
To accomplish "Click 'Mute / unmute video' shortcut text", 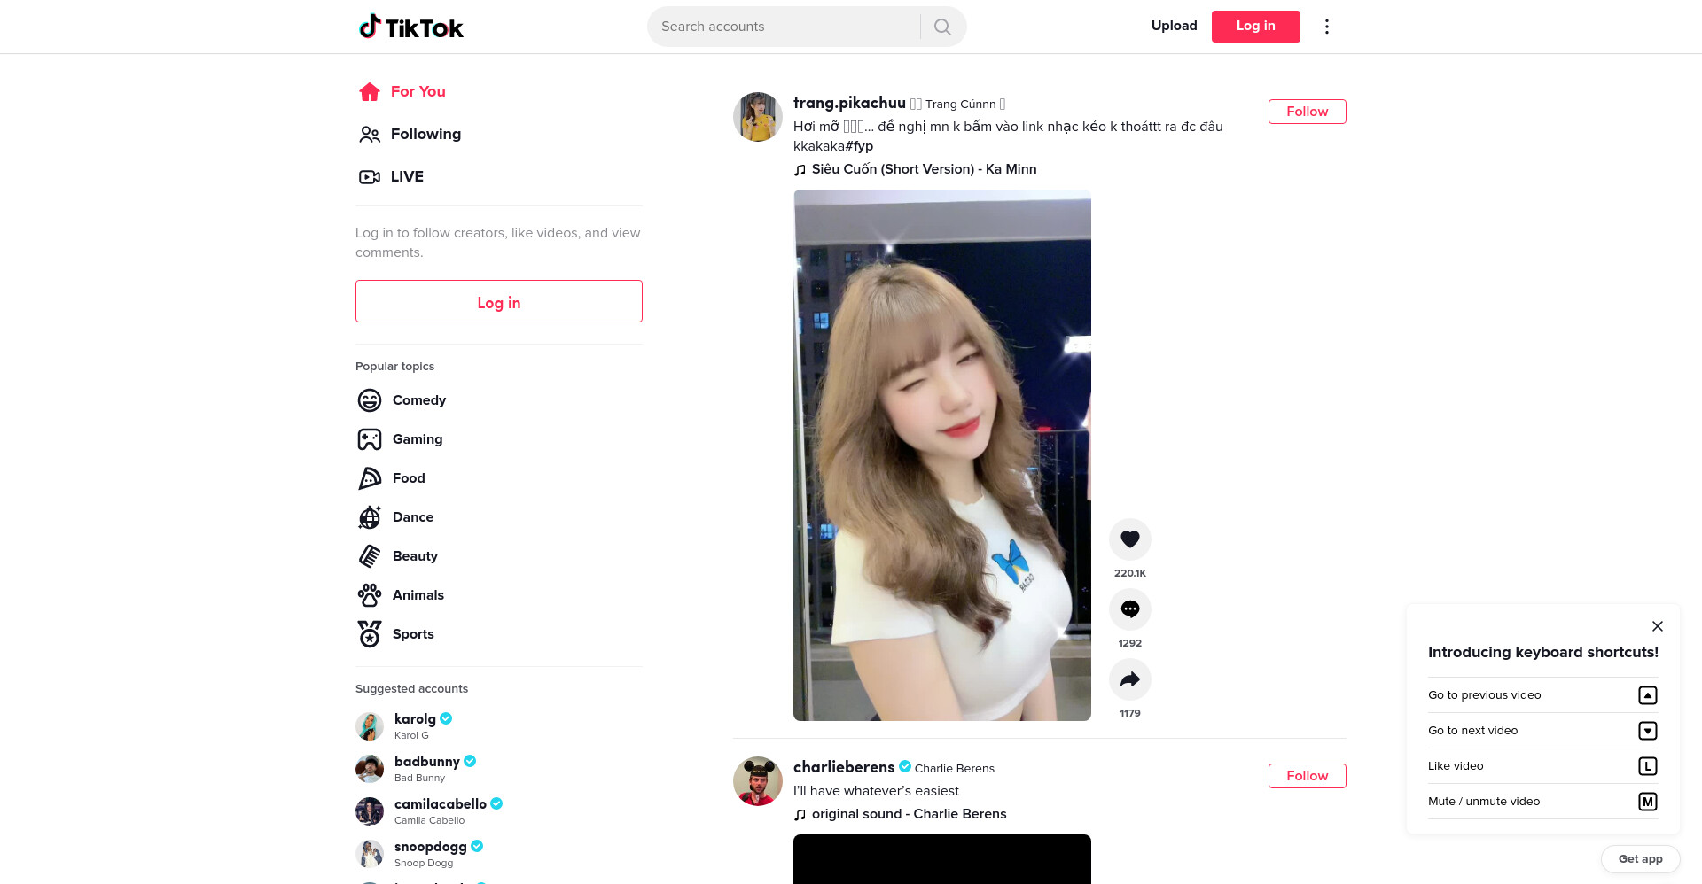I will (1484, 802).
